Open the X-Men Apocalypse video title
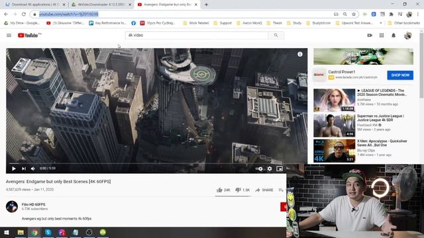Screen dimensions: 424x238 tap(382, 143)
